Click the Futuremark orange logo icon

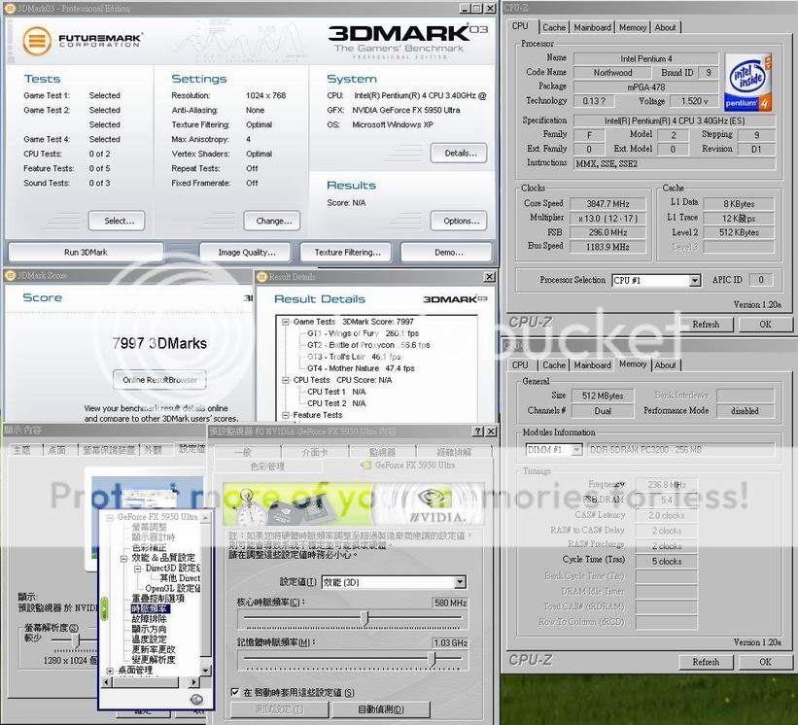(x=37, y=41)
